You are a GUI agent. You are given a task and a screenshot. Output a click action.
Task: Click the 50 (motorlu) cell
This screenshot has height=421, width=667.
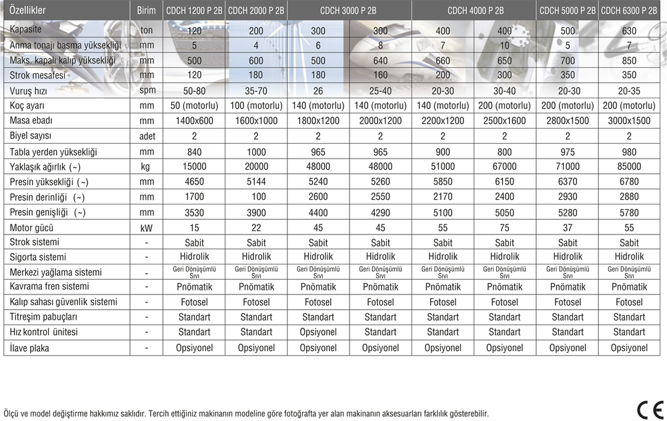pos(194,105)
